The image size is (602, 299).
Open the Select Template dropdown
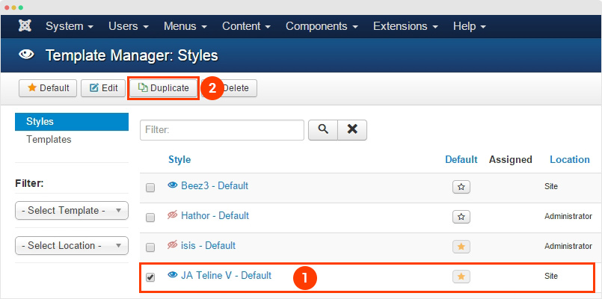tap(71, 210)
